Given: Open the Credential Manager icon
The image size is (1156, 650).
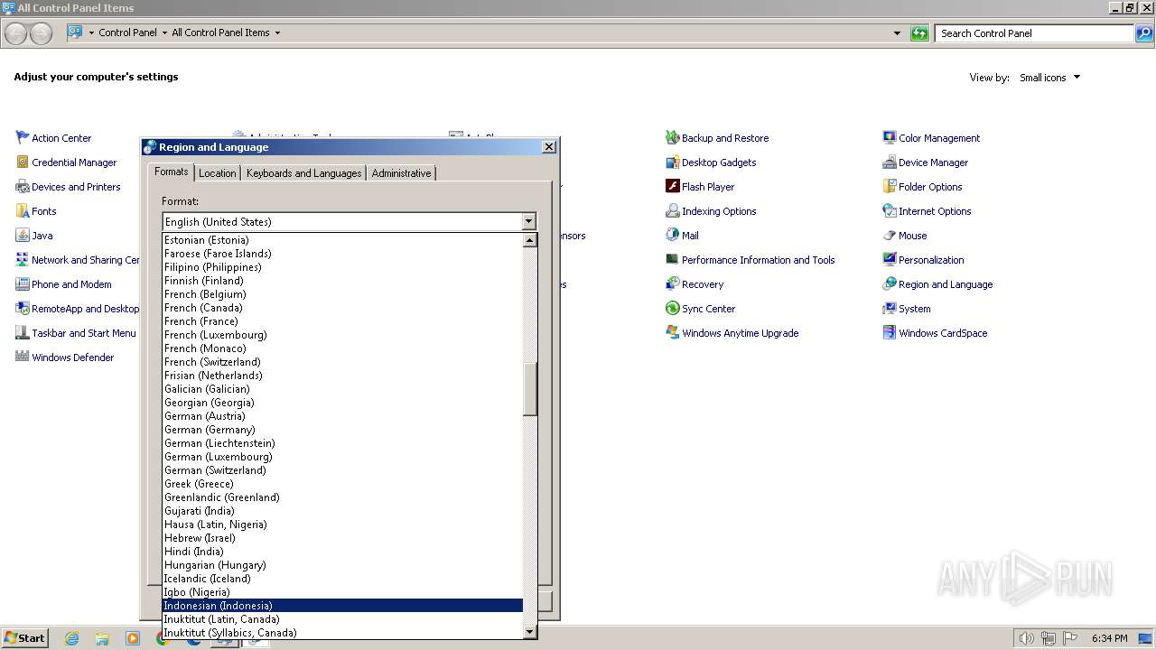Looking at the screenshot, I should point(23,162).
